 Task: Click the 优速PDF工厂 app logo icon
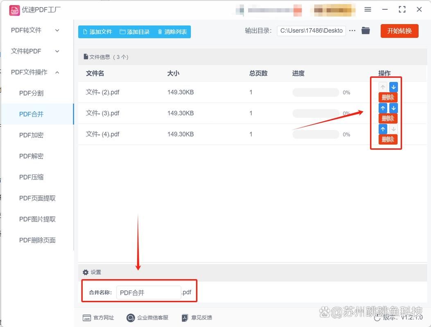(x=14, y=11)
